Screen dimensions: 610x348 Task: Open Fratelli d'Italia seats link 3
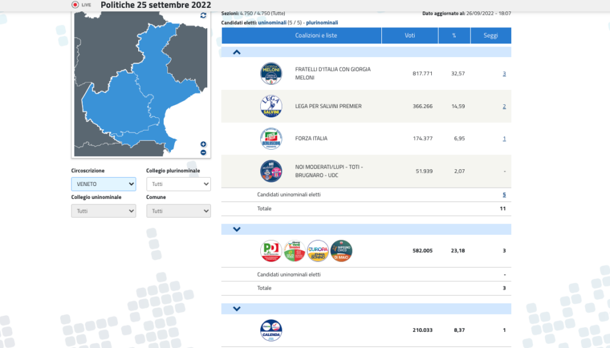click(x=504, y=73)
